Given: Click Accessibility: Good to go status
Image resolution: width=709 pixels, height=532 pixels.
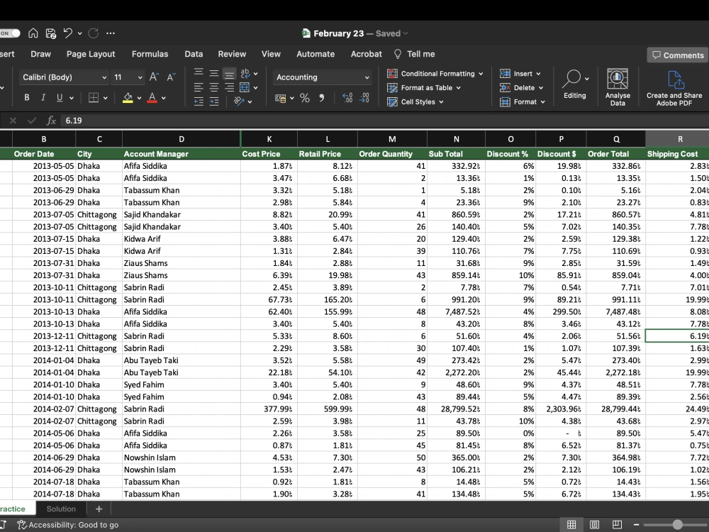Looking at the screenshot, I should click(x=68, y=525).
